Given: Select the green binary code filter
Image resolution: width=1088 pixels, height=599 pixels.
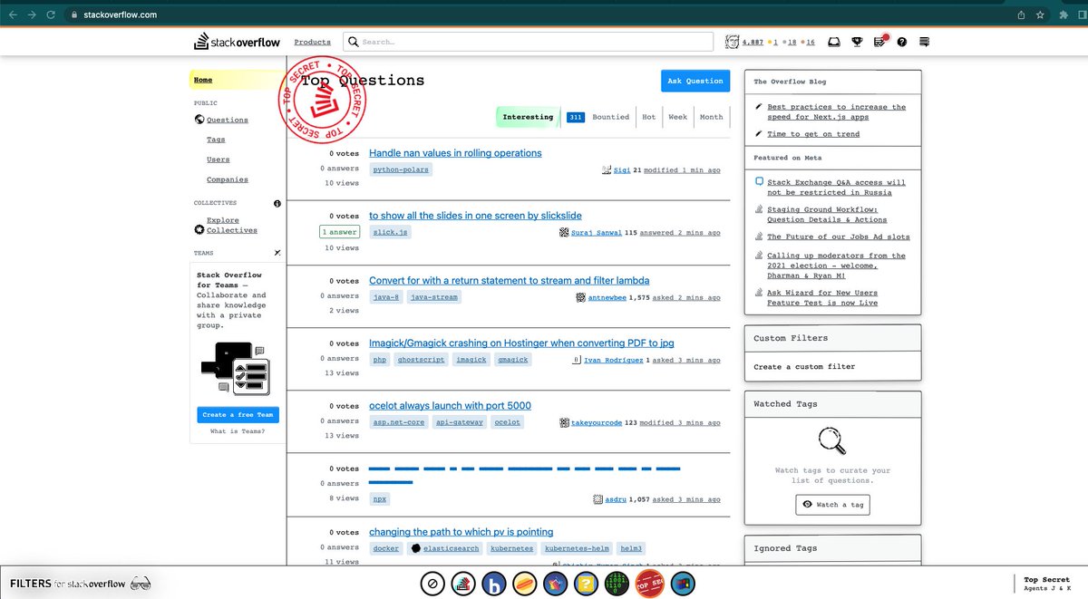Looking at the screenshot, I should point(617,584).
